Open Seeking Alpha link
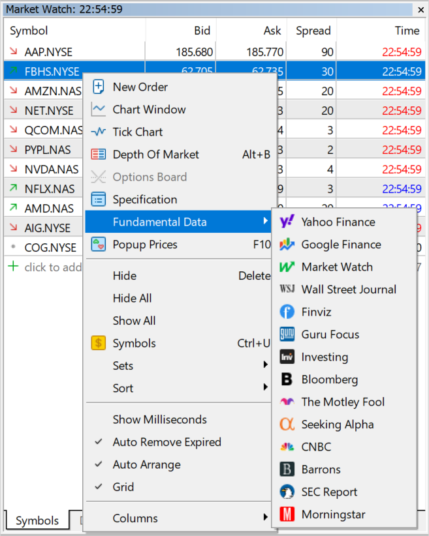The width and height of the screenshot is (429, 536). point(337,424)
